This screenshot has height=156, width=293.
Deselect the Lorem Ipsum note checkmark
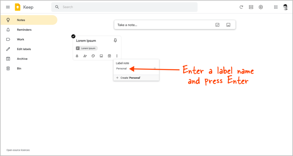73,36
